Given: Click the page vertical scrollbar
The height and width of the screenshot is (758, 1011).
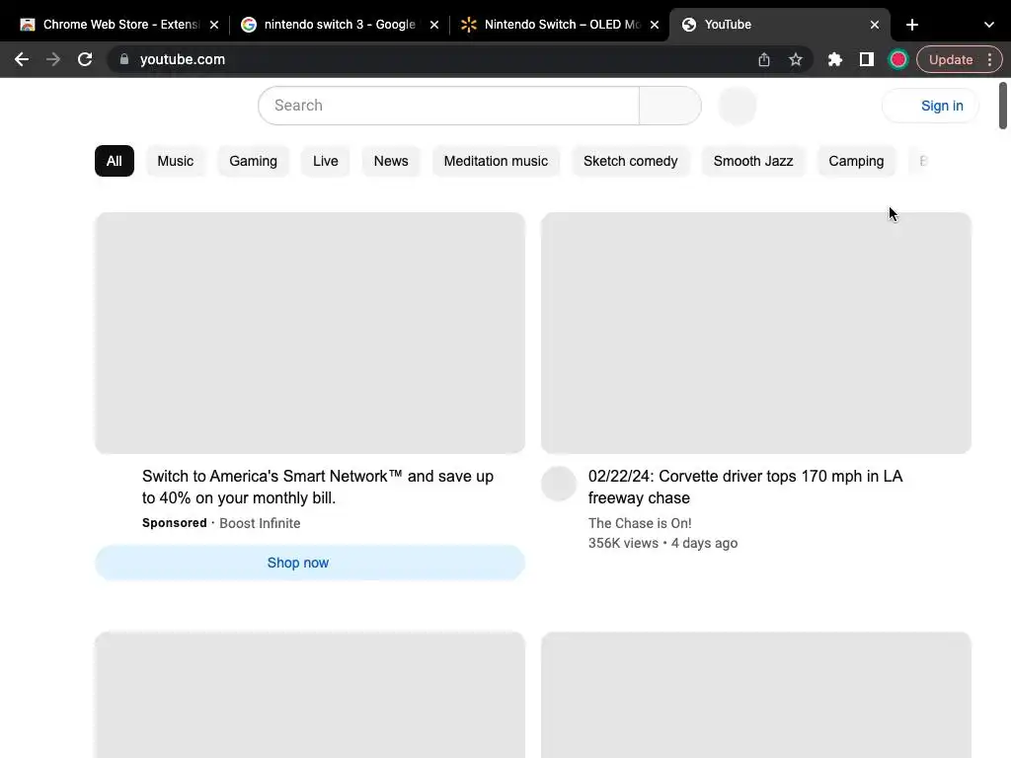Looking at the screenshot, I should click(1003, 106).
